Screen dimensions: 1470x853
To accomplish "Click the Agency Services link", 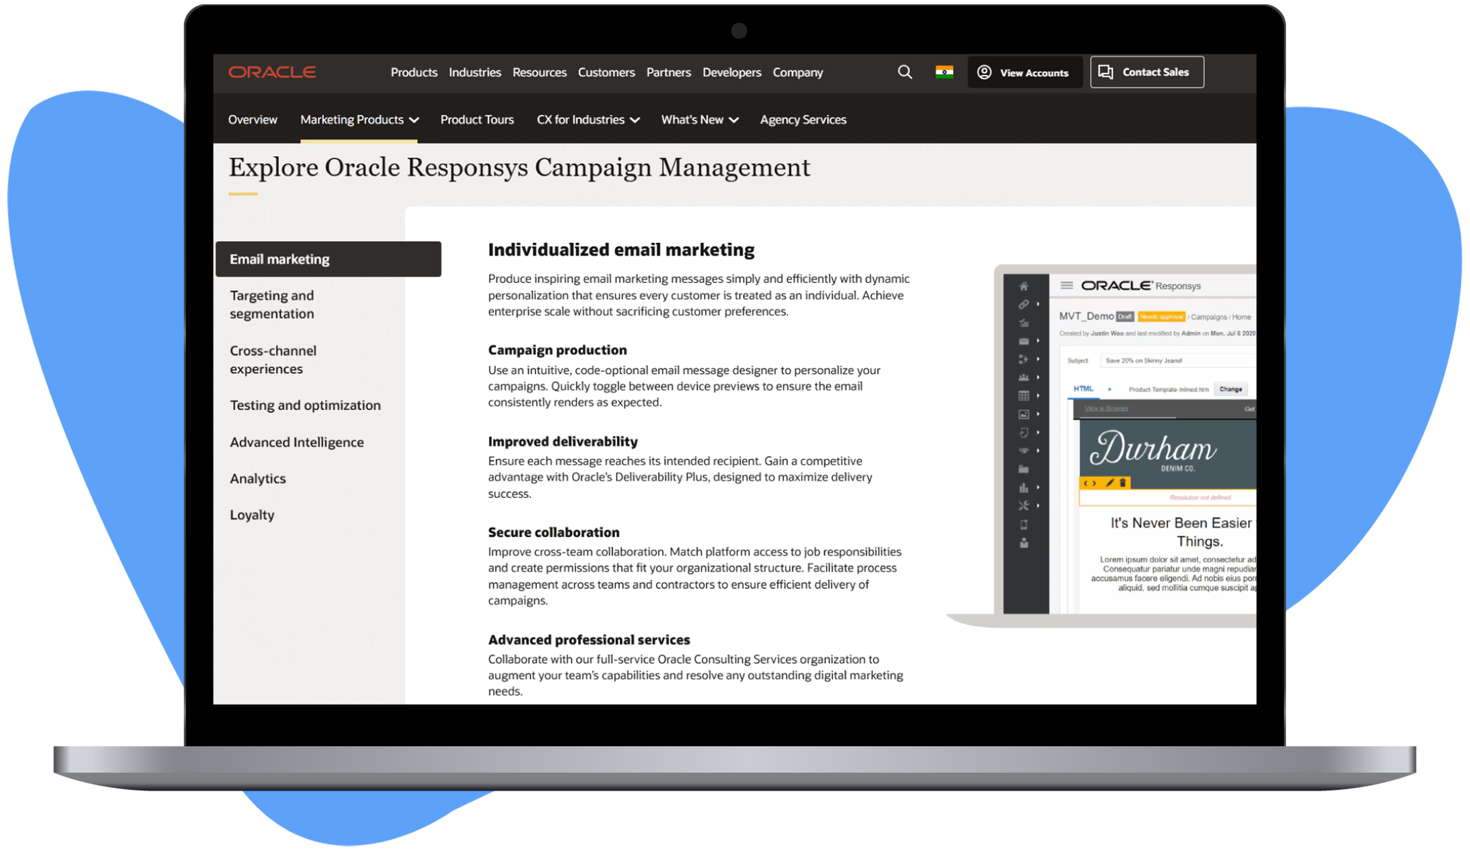I will coord(803,120).
